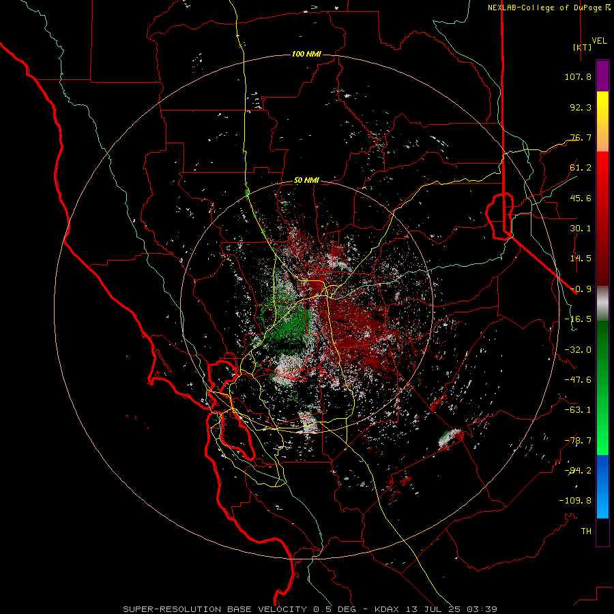Image resolution: width=614 pixels, height=614 pixels.
Task: Click the 50 NMI range ring label
Action: pos(306,180)
